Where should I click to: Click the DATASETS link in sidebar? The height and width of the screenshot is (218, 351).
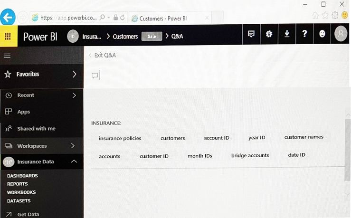point(19,201)
